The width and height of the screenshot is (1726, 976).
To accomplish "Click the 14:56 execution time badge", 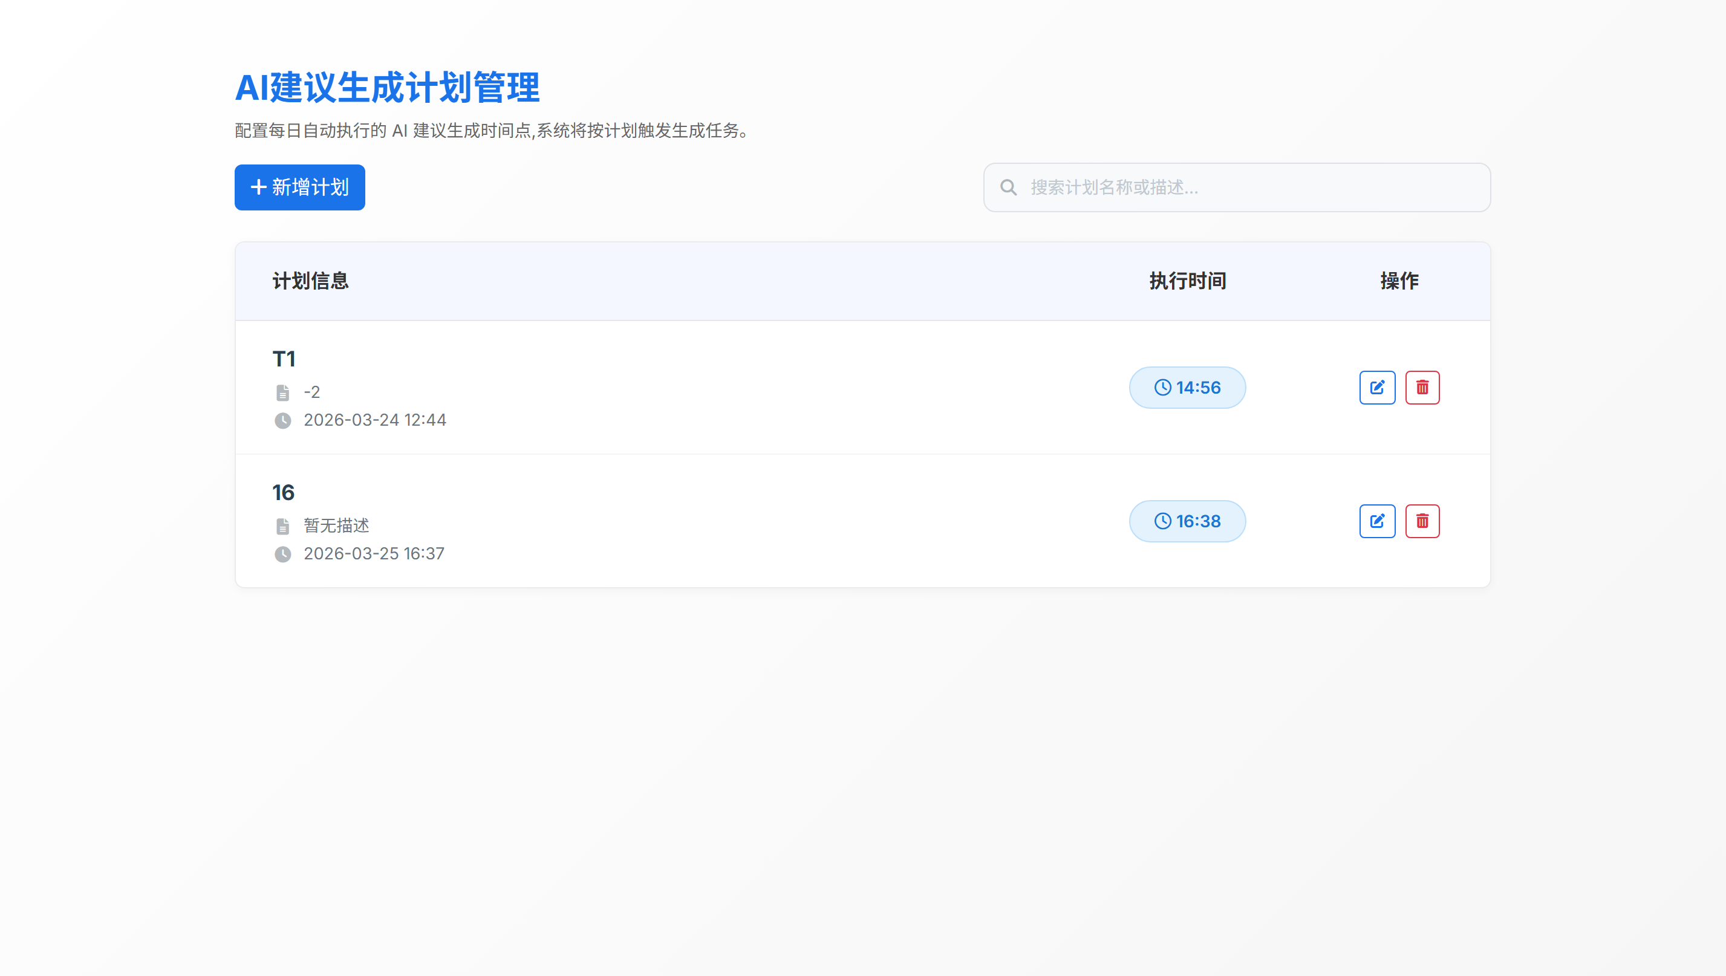I will click(1197, 388).
